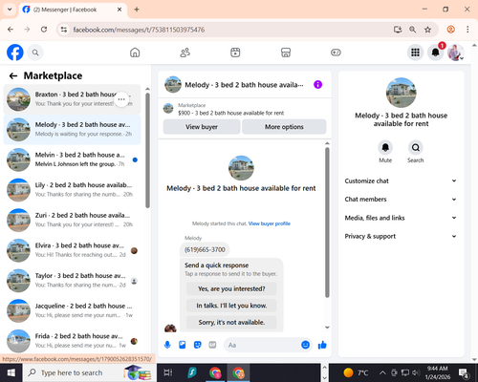The image size is (478, 382).
Task: Send quick reply 'Yes, are you interested?'
Action: (x=231, y=288)
